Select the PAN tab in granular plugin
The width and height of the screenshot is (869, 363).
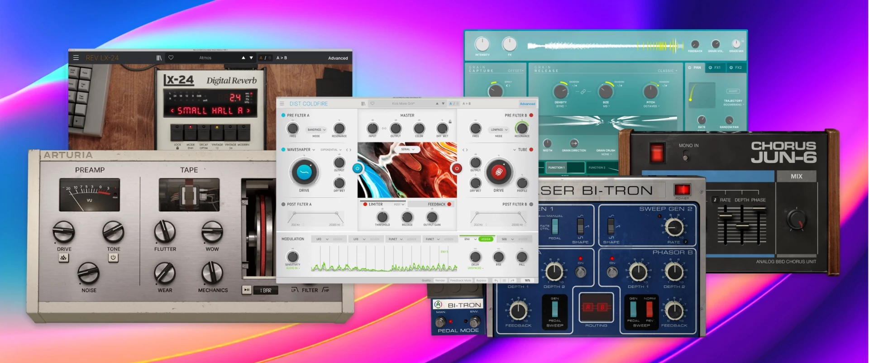coord(694,67)
